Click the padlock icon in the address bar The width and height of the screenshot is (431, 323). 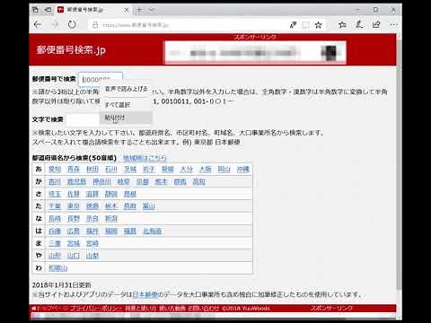(x=95, y=25)
